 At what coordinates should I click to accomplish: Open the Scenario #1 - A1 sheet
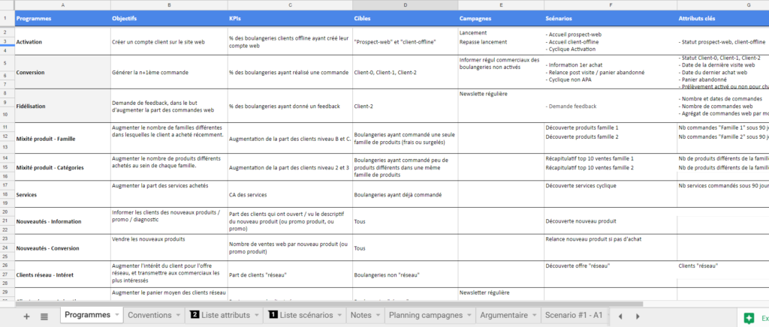click(x=573, y=316)
